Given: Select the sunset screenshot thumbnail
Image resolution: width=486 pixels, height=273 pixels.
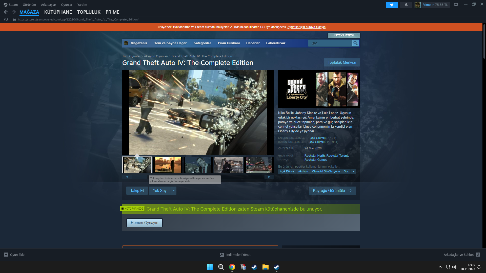Looking at the screenshot, I should point(167,165).
